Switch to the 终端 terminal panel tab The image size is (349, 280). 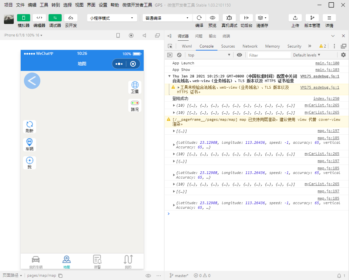coord(226,36)
